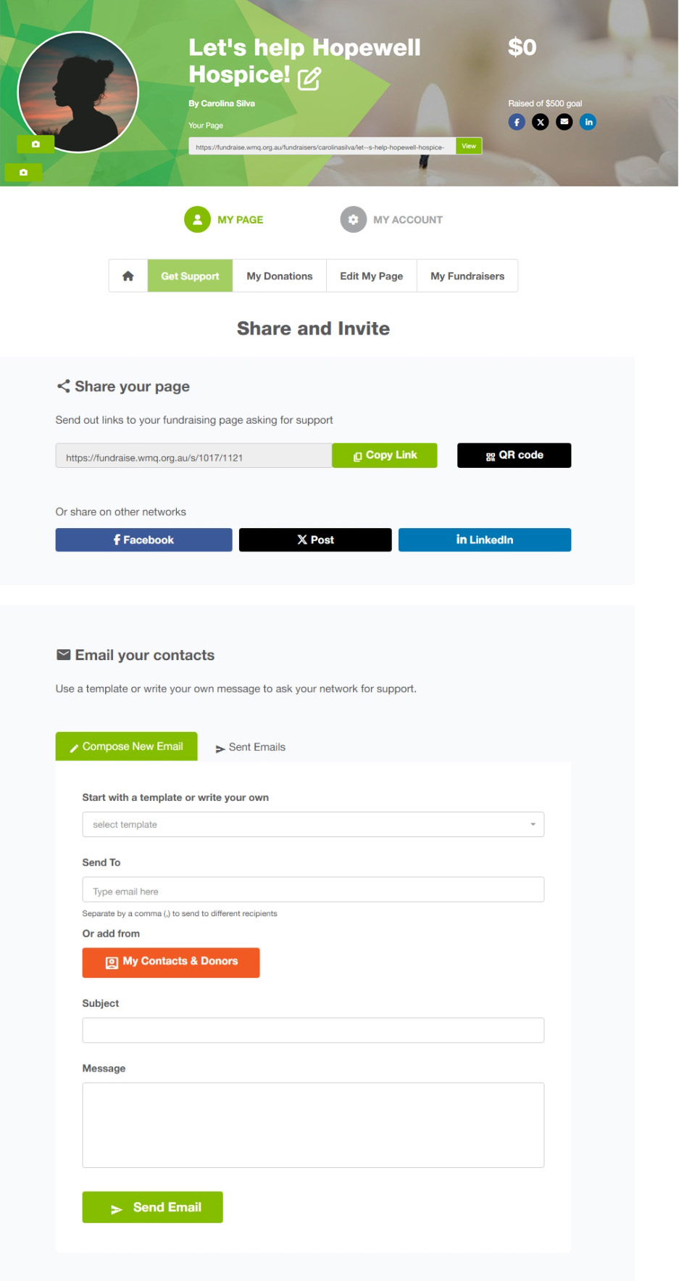
Task: Go to dashboard via home icon tab
Action: [x=128, y=276]
